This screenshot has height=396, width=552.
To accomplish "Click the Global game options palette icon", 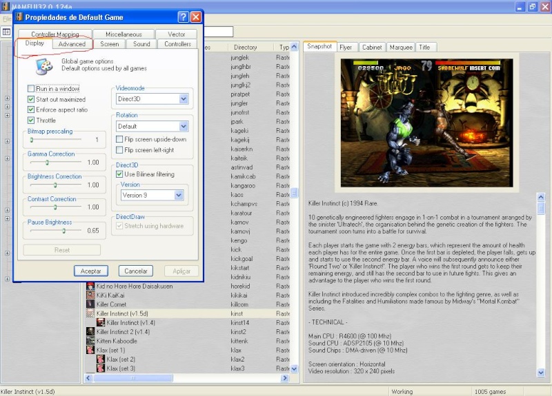I will [x=44, y=66].
